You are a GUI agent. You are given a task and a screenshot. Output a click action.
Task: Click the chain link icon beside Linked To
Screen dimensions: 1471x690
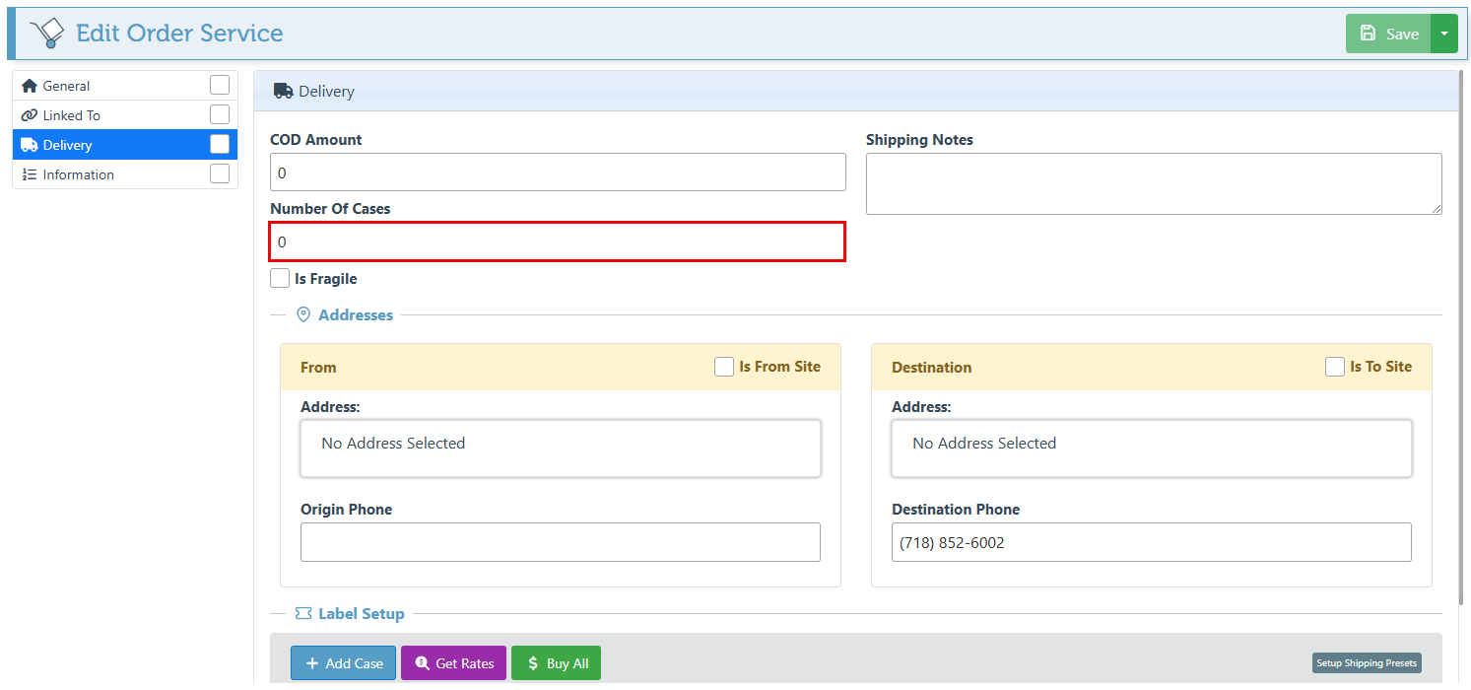30,115
